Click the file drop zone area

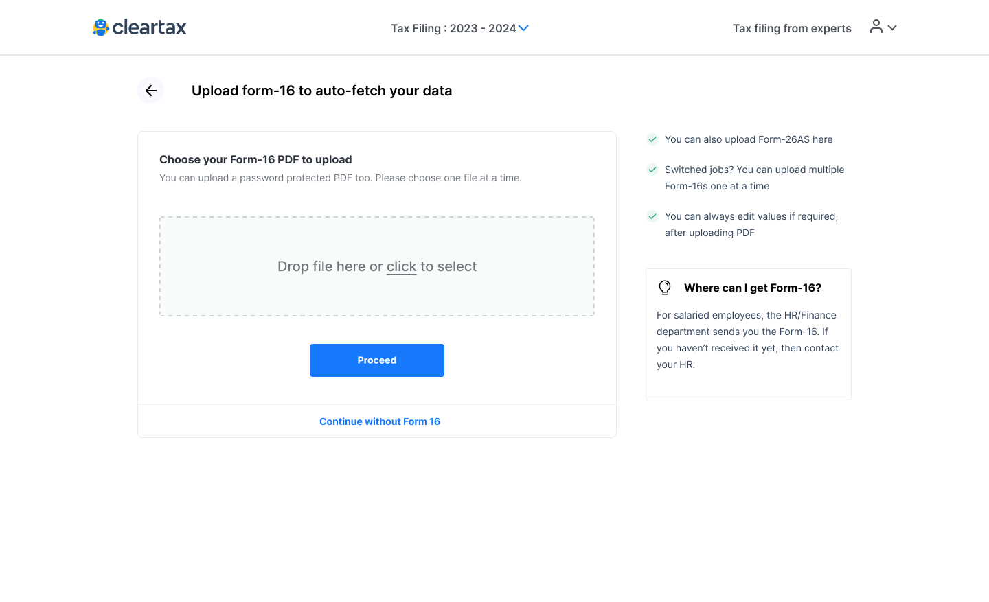[377, 266]
